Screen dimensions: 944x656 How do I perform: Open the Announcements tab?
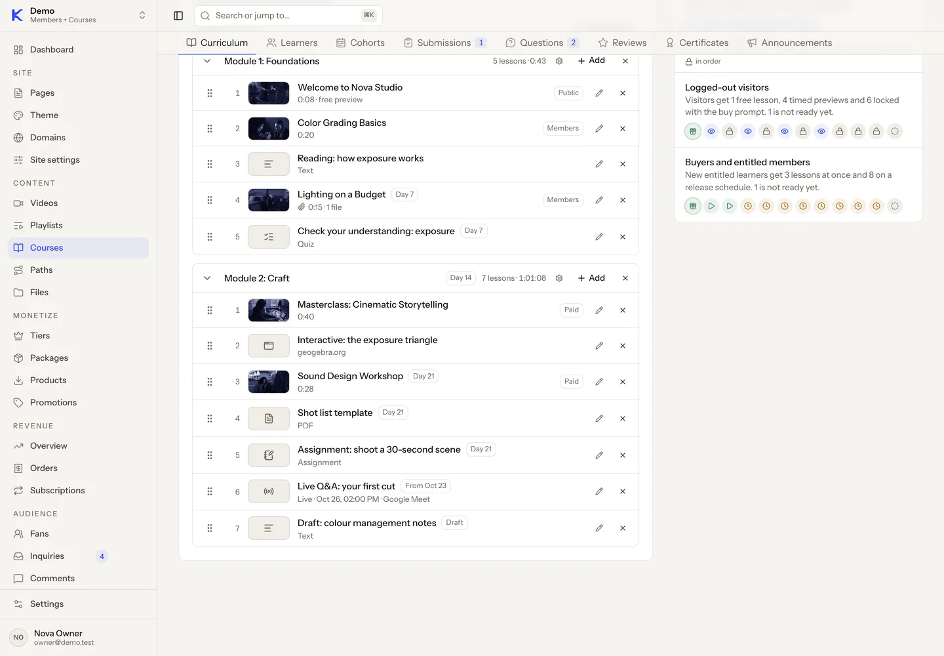tap(790, 43)
